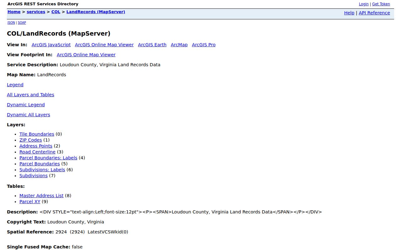View map in ArcGIS Earth
401x250 pixels.
pyautogui.click(x=152, y=45)
